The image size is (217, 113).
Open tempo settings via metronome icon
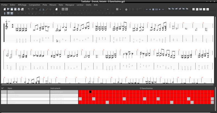click(x=126, y=9)
